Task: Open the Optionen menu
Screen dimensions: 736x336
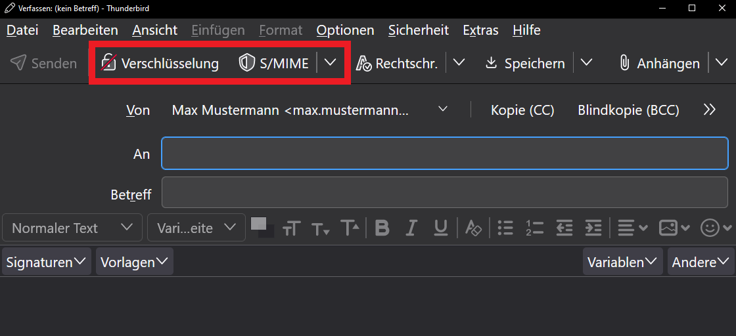Action: (x=345, y=30)
